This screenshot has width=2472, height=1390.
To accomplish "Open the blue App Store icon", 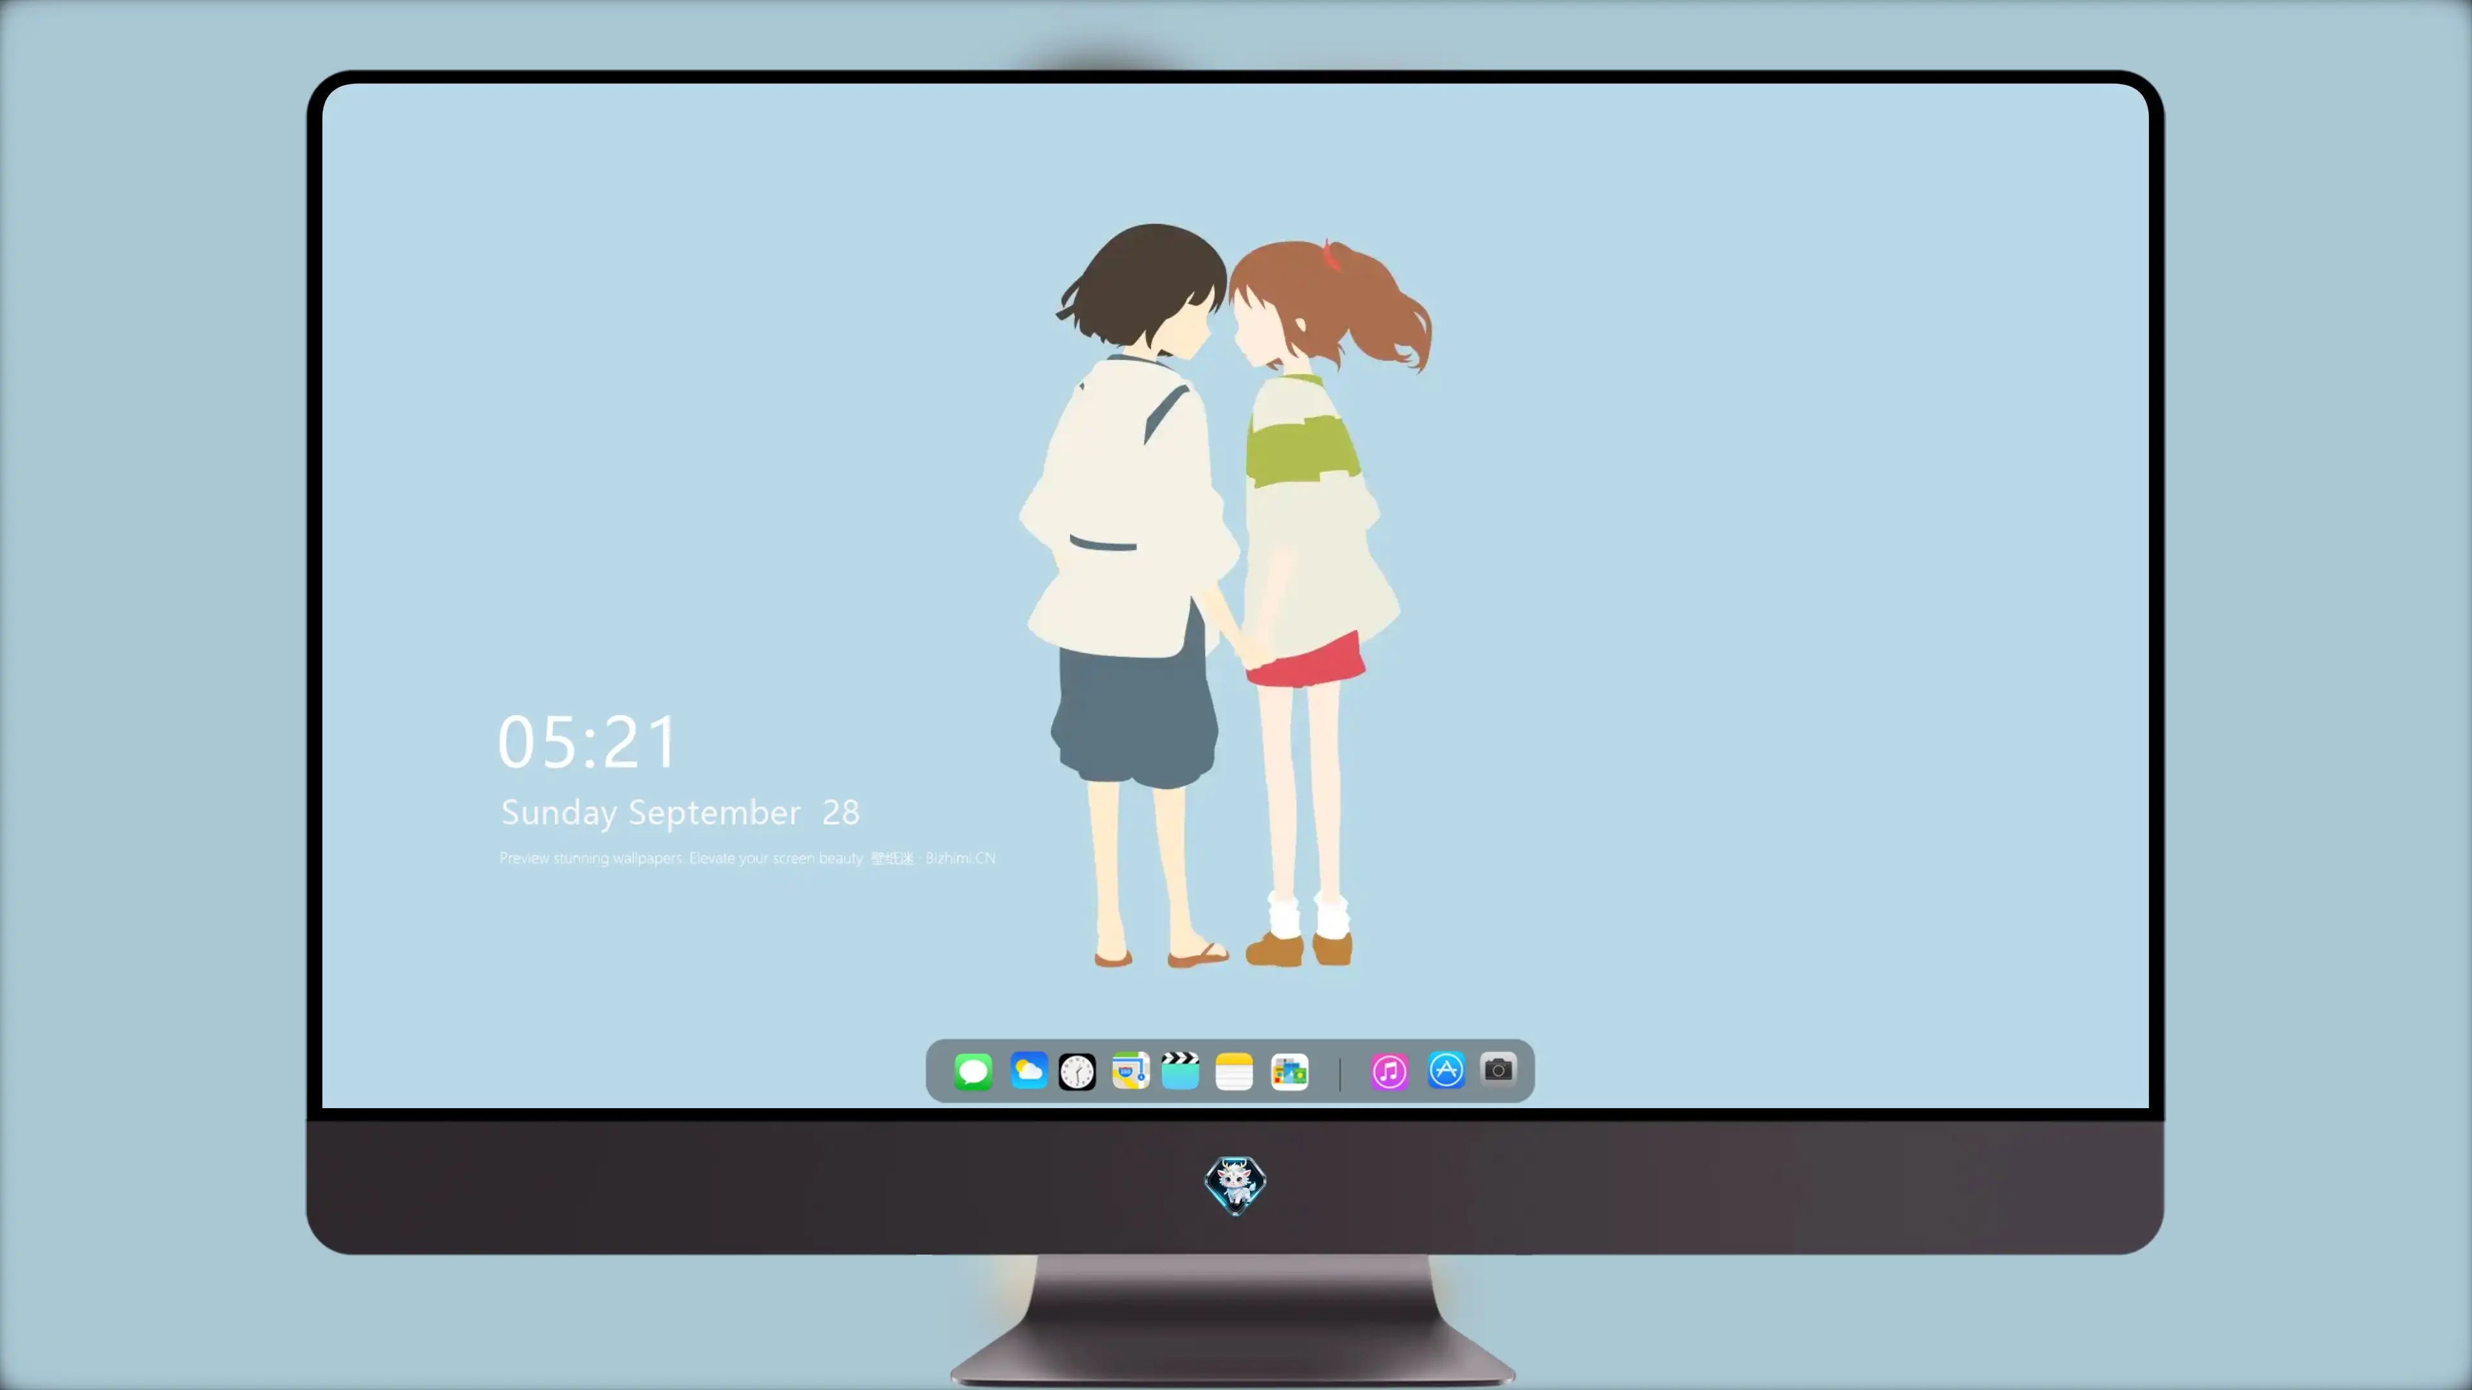I will [x=1446, y=1071].
